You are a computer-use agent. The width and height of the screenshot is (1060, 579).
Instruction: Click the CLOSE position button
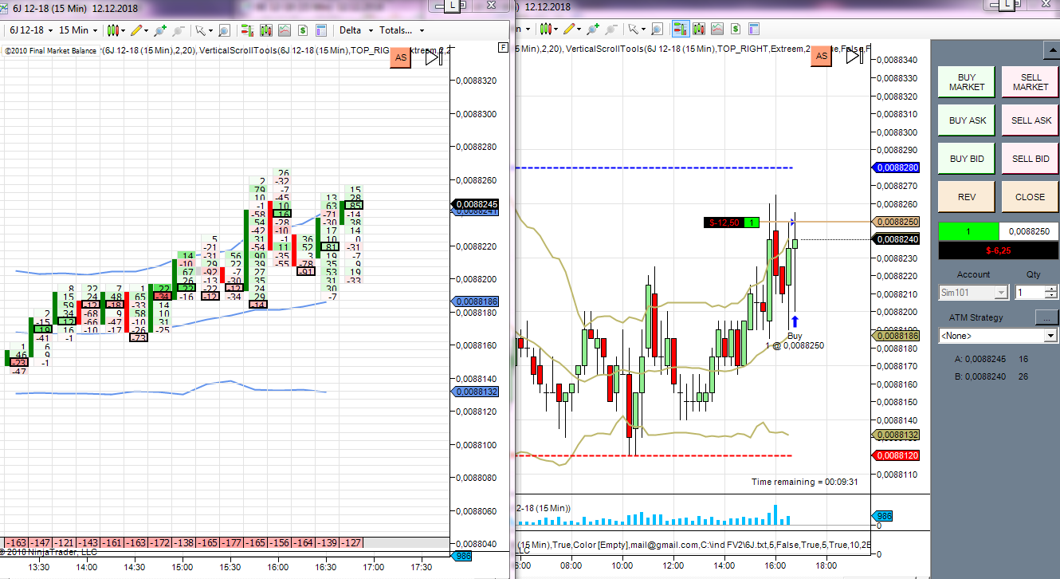(1031, 197)
